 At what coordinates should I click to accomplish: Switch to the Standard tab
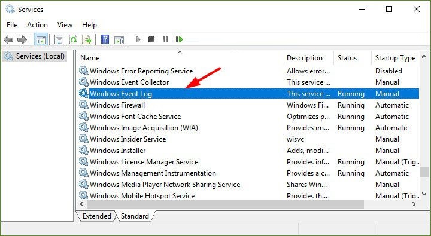click(x=135, y=216)
